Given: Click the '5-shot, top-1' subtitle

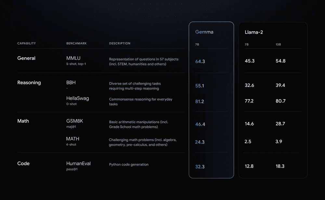Looking at the screenshot, I should [76, 64].
